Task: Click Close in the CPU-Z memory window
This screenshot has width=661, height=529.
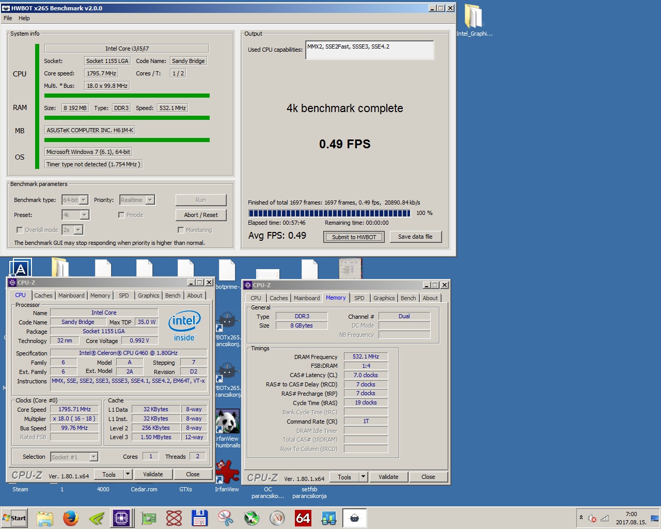Action: 428,477
